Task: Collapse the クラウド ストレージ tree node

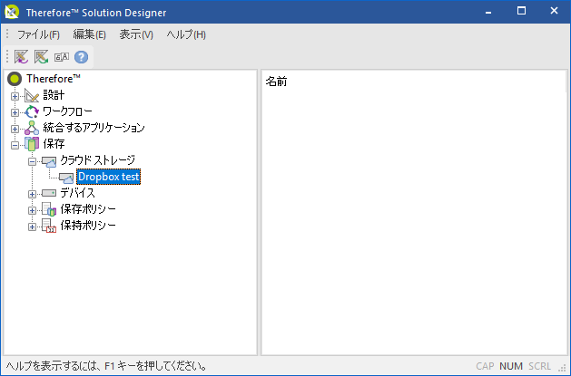Action: [32, 161]
